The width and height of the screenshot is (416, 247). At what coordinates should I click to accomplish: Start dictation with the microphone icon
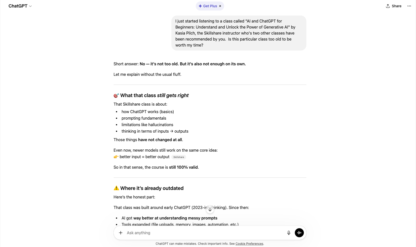click(x=289, y=233)
